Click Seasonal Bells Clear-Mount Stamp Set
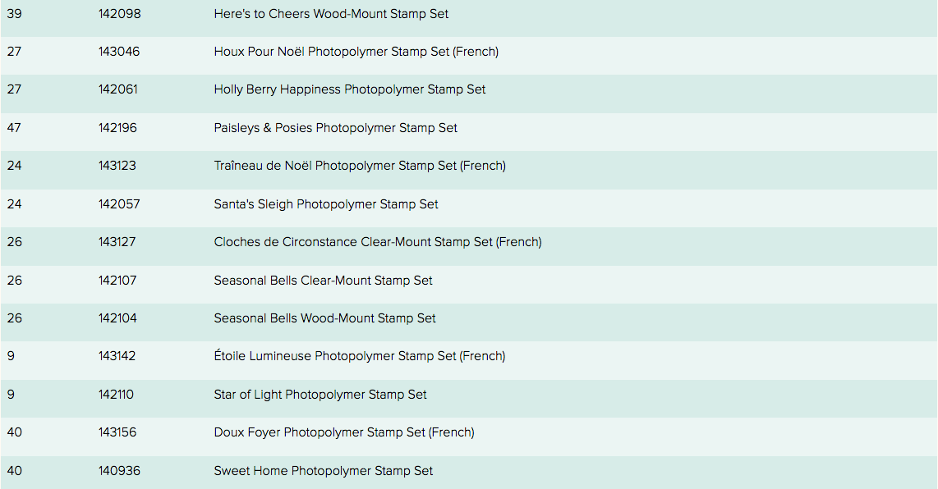This screenshot has width=938, height=489. click(323, 281)
